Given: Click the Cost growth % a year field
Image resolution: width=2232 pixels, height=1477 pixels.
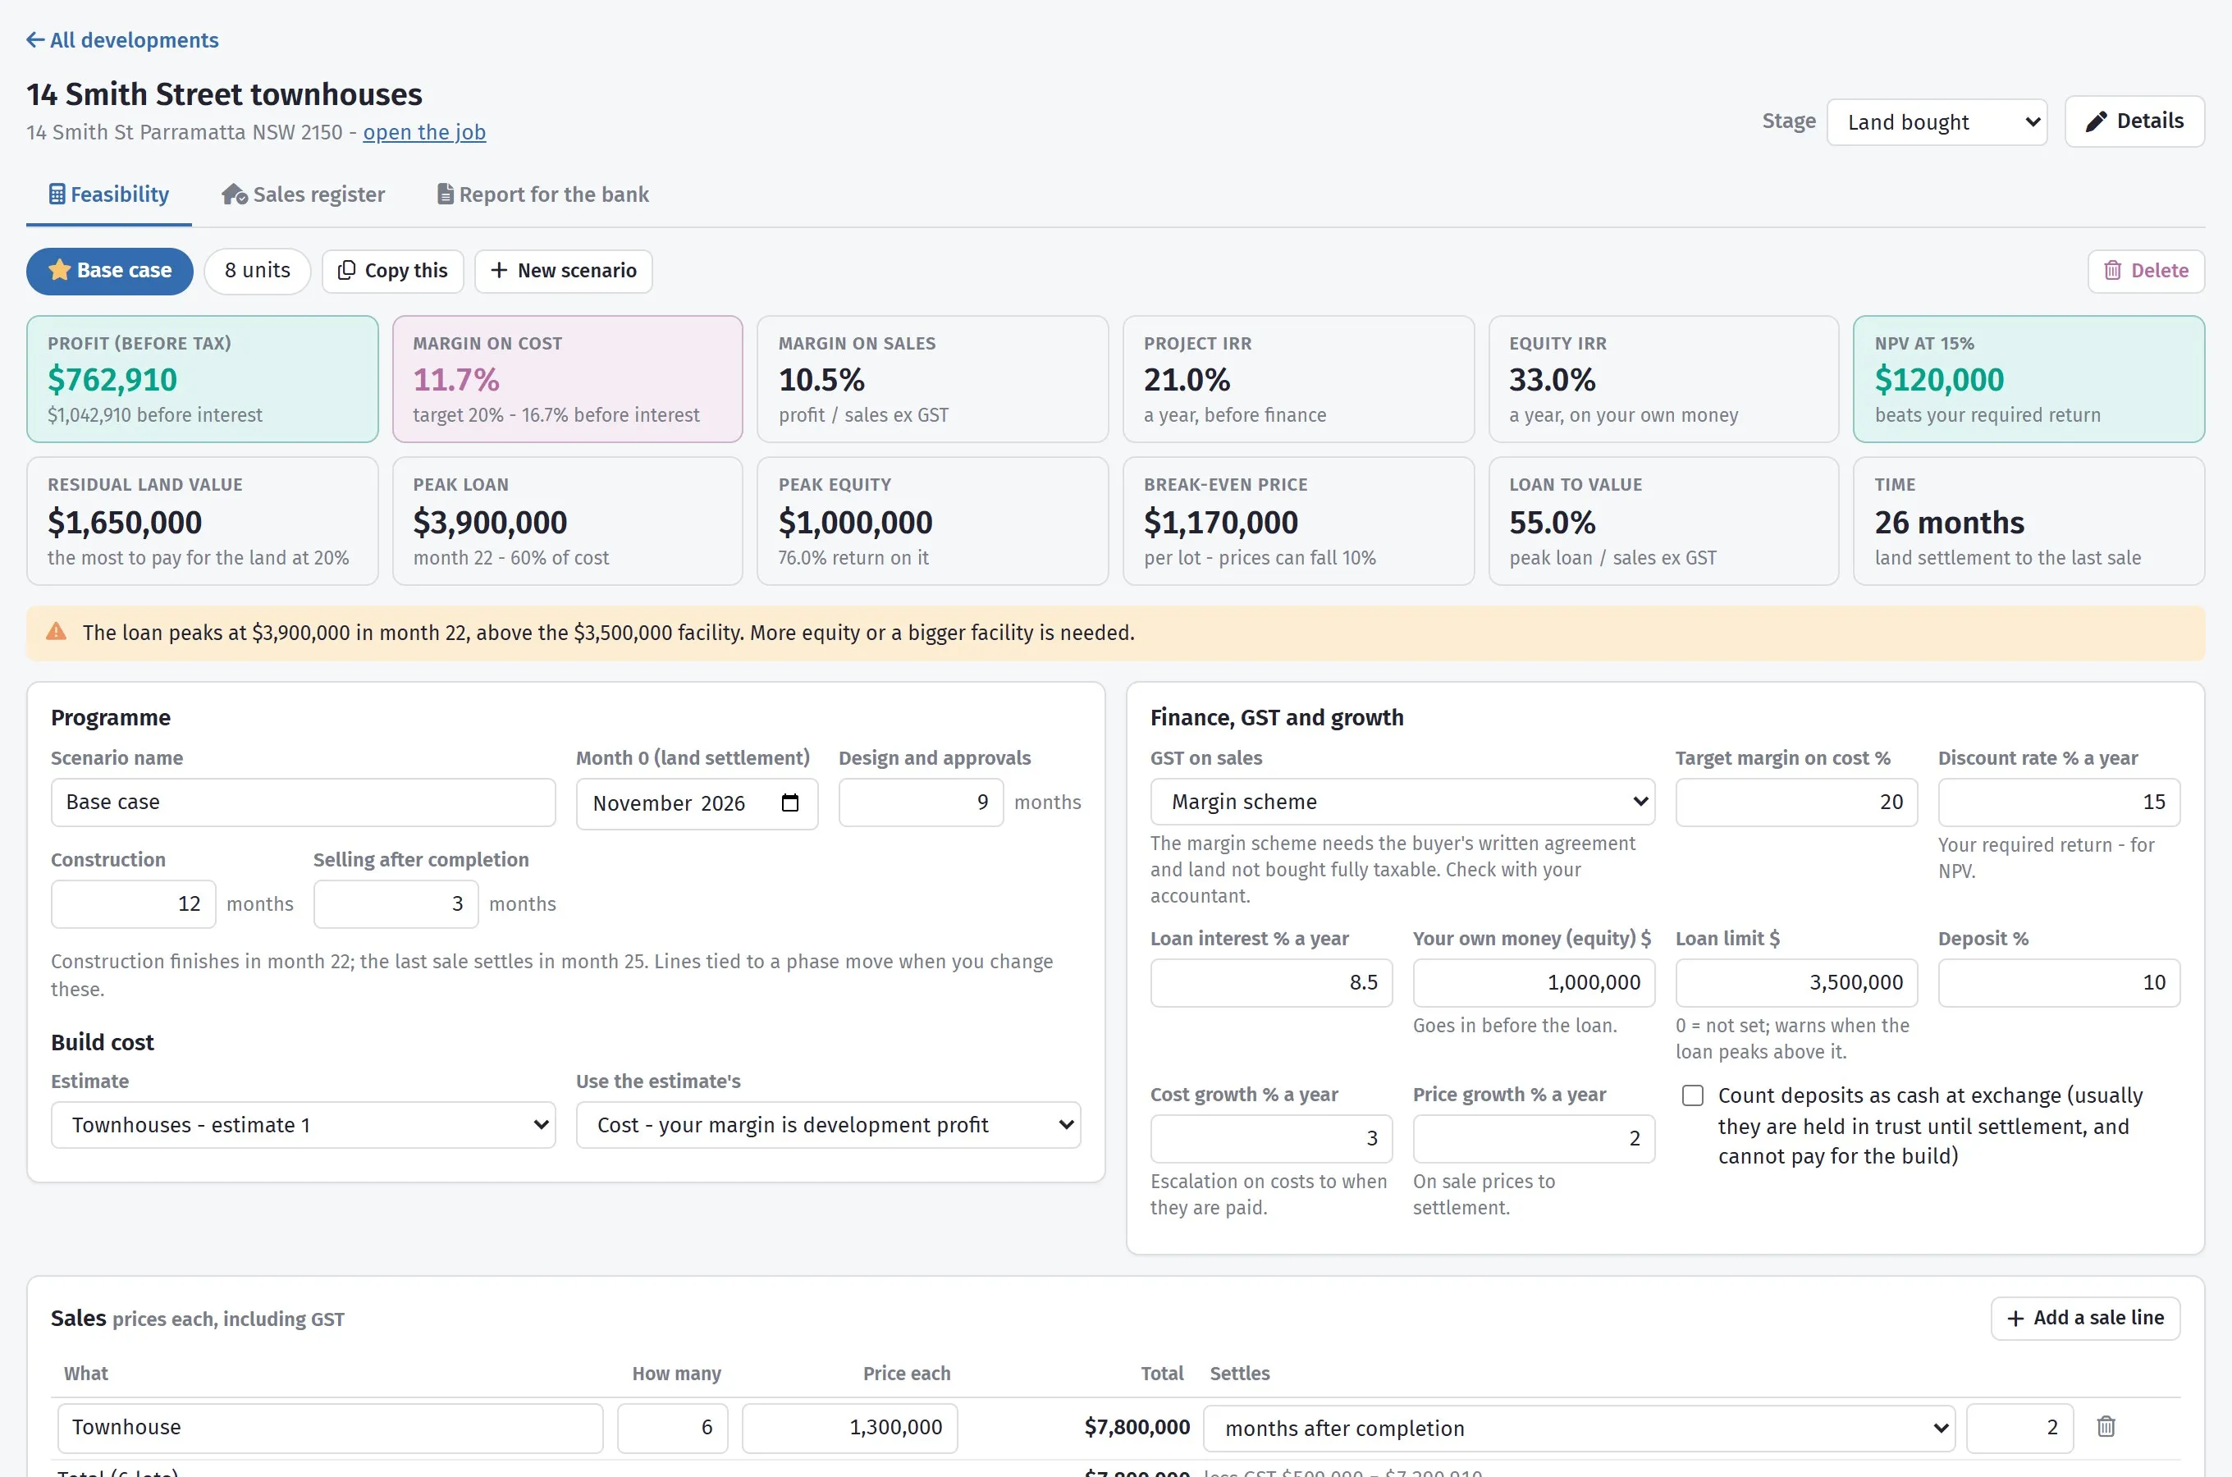Looking at the screenshot, I should point(1270,1138).
